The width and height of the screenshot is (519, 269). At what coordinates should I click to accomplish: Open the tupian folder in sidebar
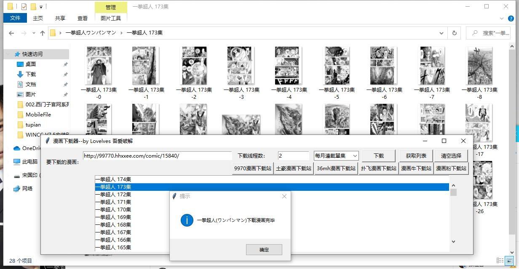click(33, 124)
